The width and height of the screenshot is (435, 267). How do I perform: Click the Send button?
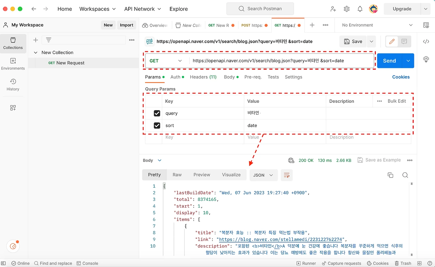pyautogui.click(x=389, y=61)
